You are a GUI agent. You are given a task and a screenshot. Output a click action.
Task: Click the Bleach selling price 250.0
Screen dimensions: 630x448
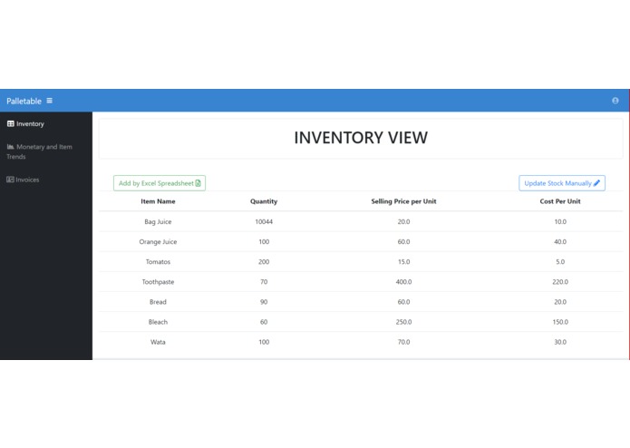point(403,322)
